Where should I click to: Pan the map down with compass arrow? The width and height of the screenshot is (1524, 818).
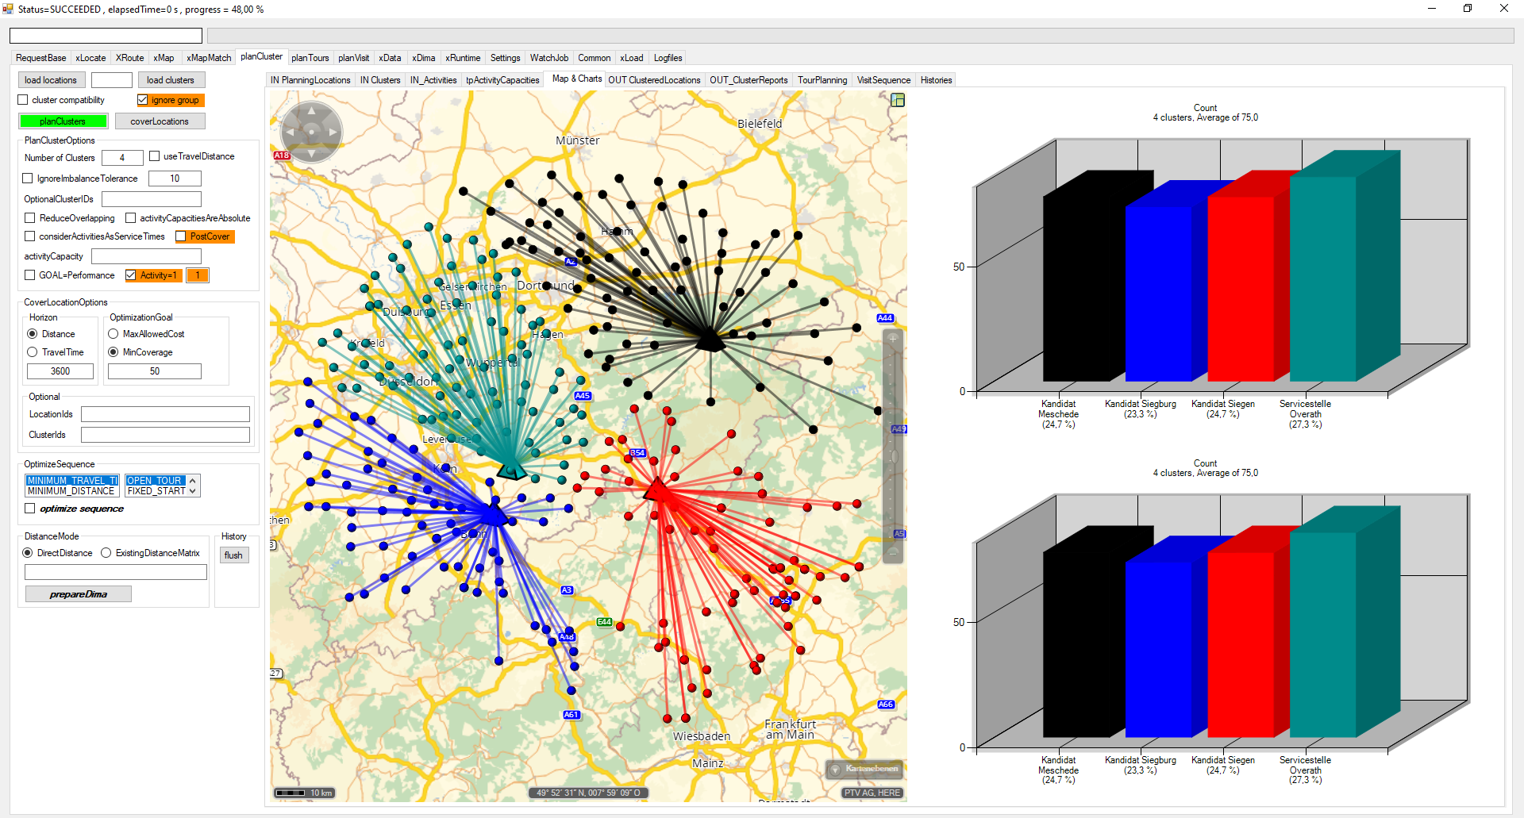(312, 153)
